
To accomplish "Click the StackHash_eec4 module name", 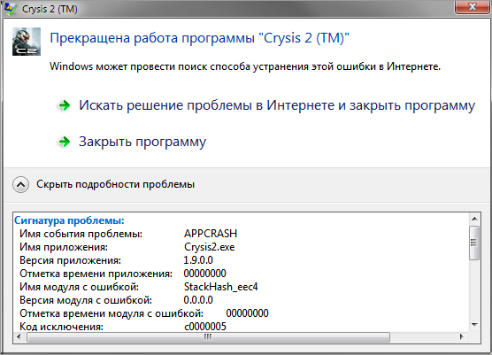I will point(220,287).
